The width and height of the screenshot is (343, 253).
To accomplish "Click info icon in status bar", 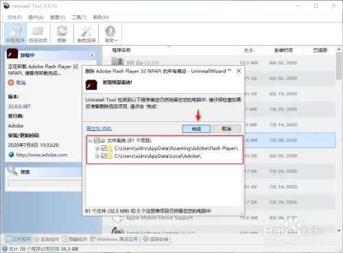I will pyautogui.click(x=5, y=249).
